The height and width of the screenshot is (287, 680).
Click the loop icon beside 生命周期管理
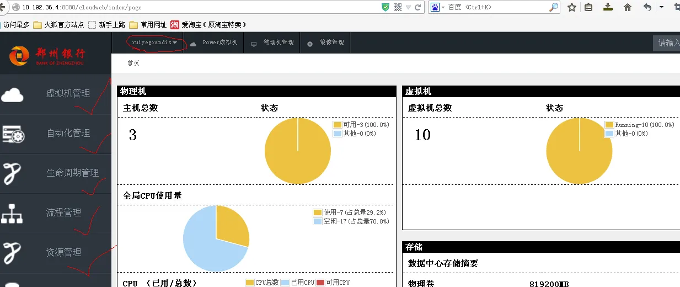pos(12,173)
